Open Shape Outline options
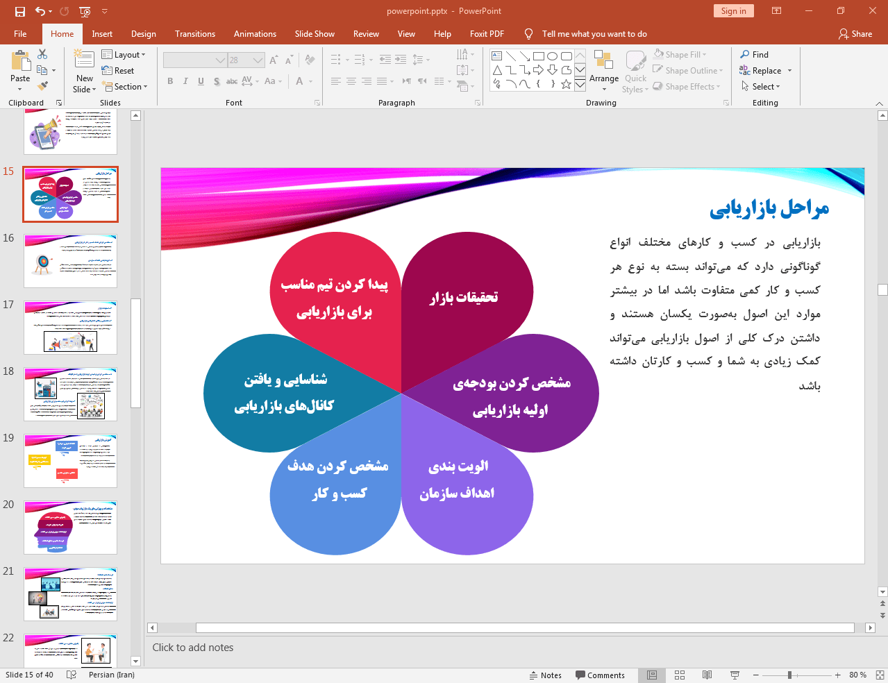Image resolution: width=888 pixels, height=683 pixels. (x=688, y=70)
